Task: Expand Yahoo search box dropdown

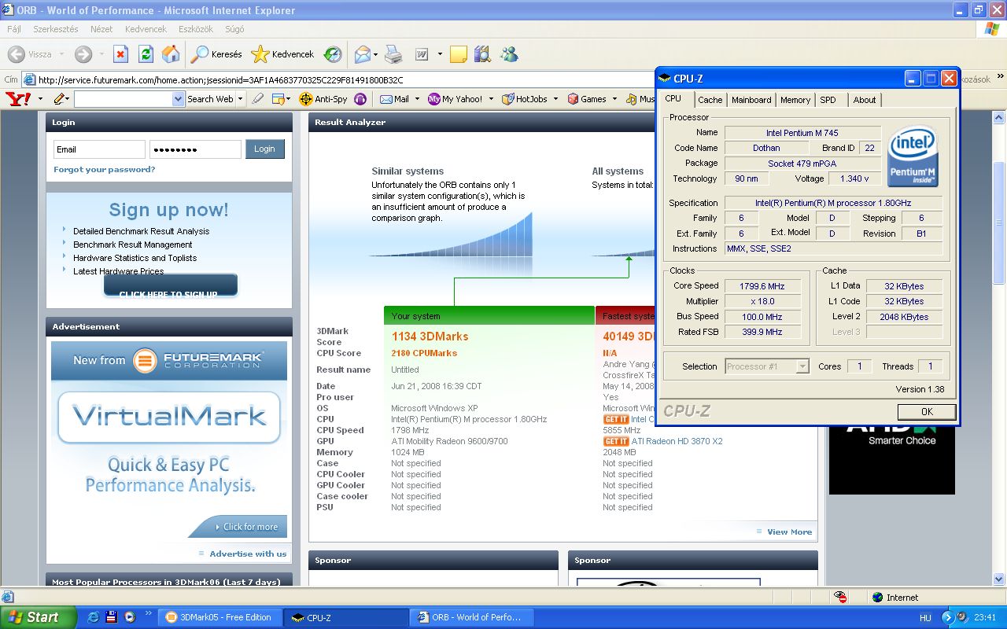Action: (x=178, y=99)
